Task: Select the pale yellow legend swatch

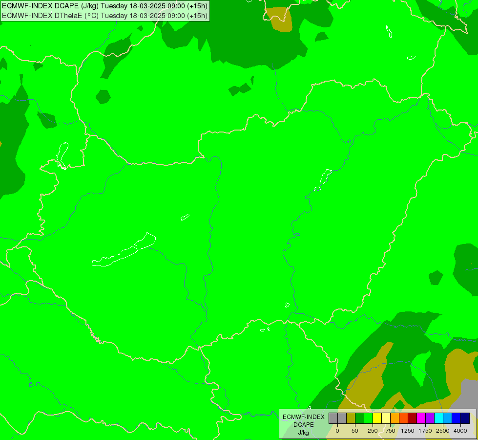Action: click(386, 418)
